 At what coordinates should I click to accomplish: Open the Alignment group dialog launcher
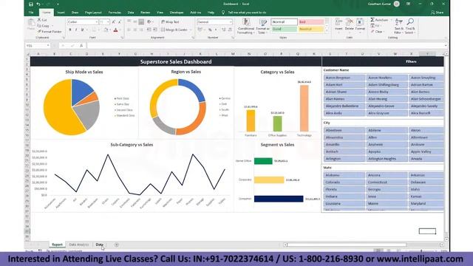193,38
